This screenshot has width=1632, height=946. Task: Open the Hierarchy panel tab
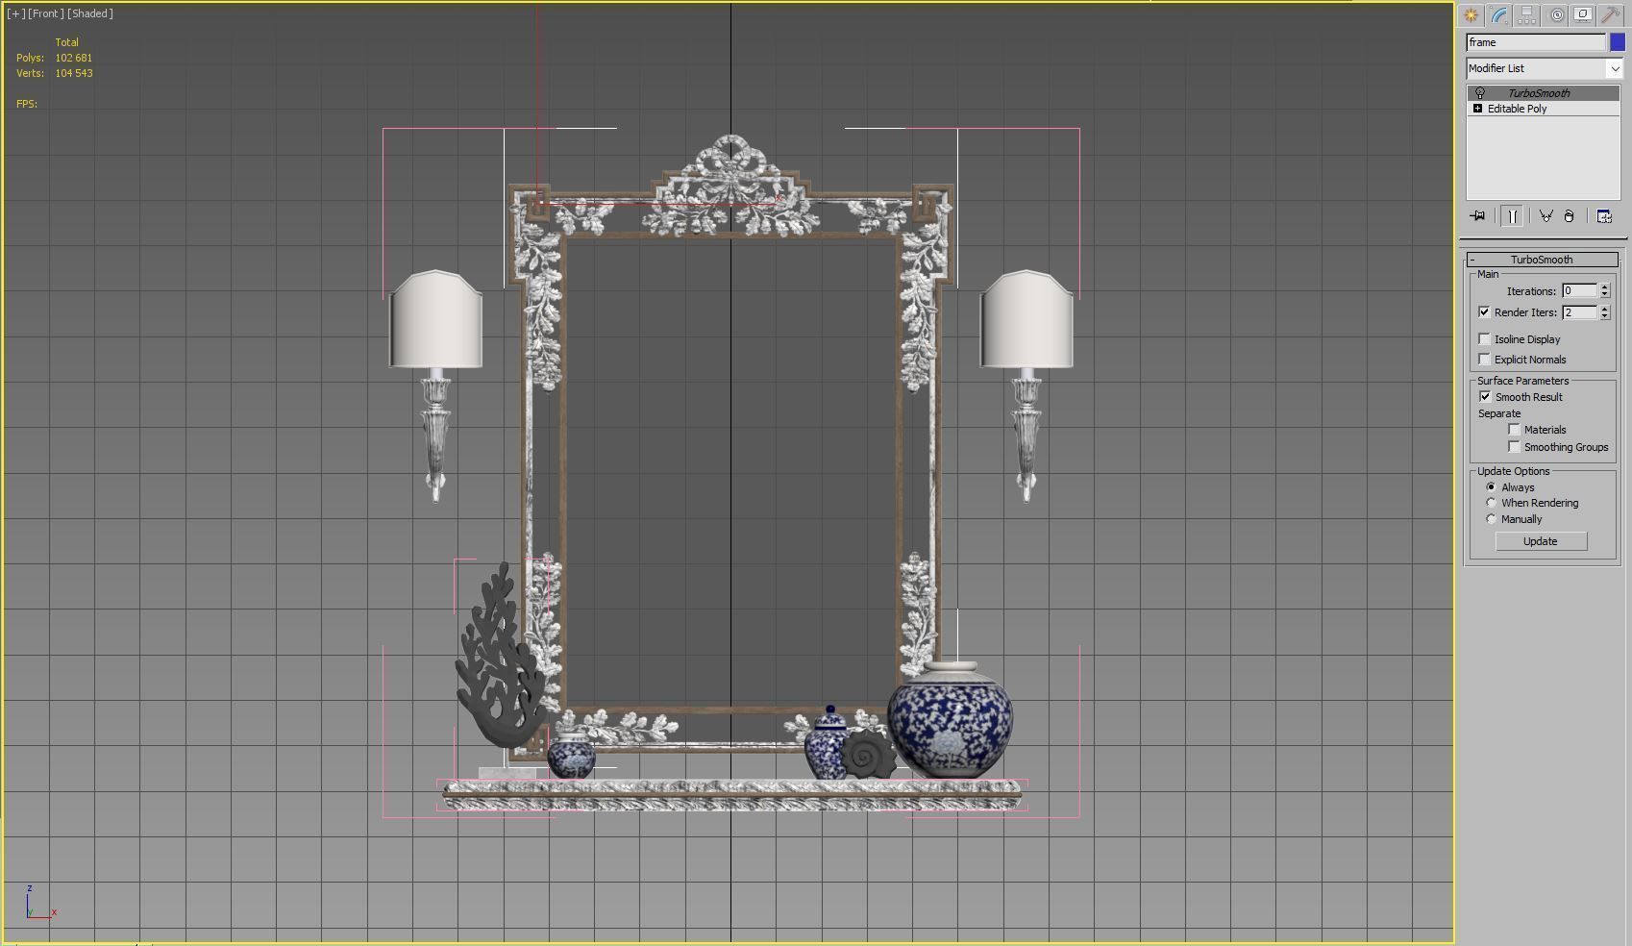(1527, 15)
